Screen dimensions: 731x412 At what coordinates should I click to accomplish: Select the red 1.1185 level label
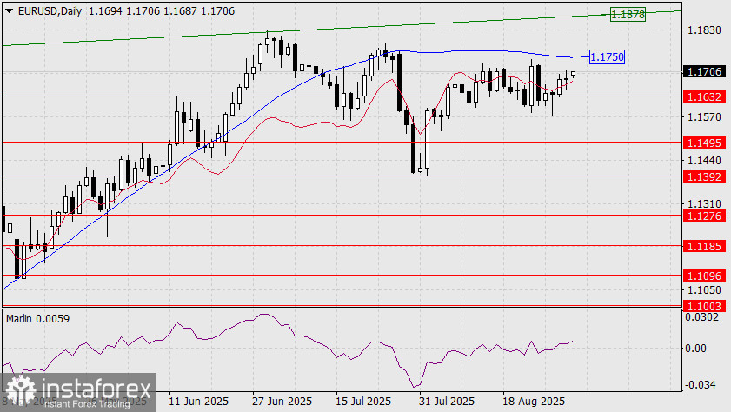[x=704, y=246]
